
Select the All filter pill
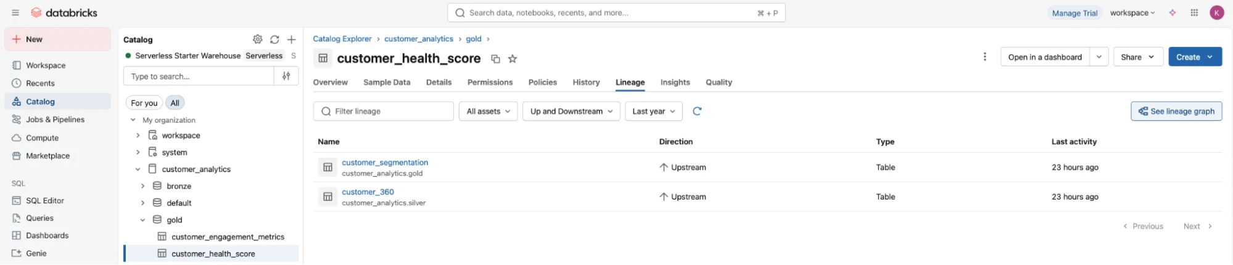tap(175, 103)
